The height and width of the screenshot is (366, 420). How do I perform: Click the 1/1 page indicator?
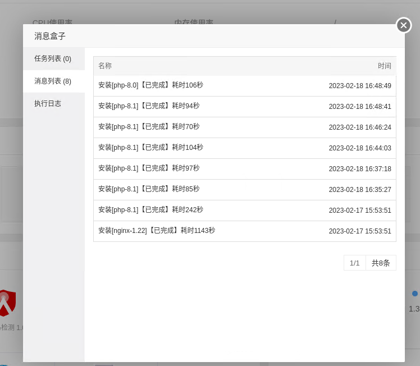[x=355, y=263]
